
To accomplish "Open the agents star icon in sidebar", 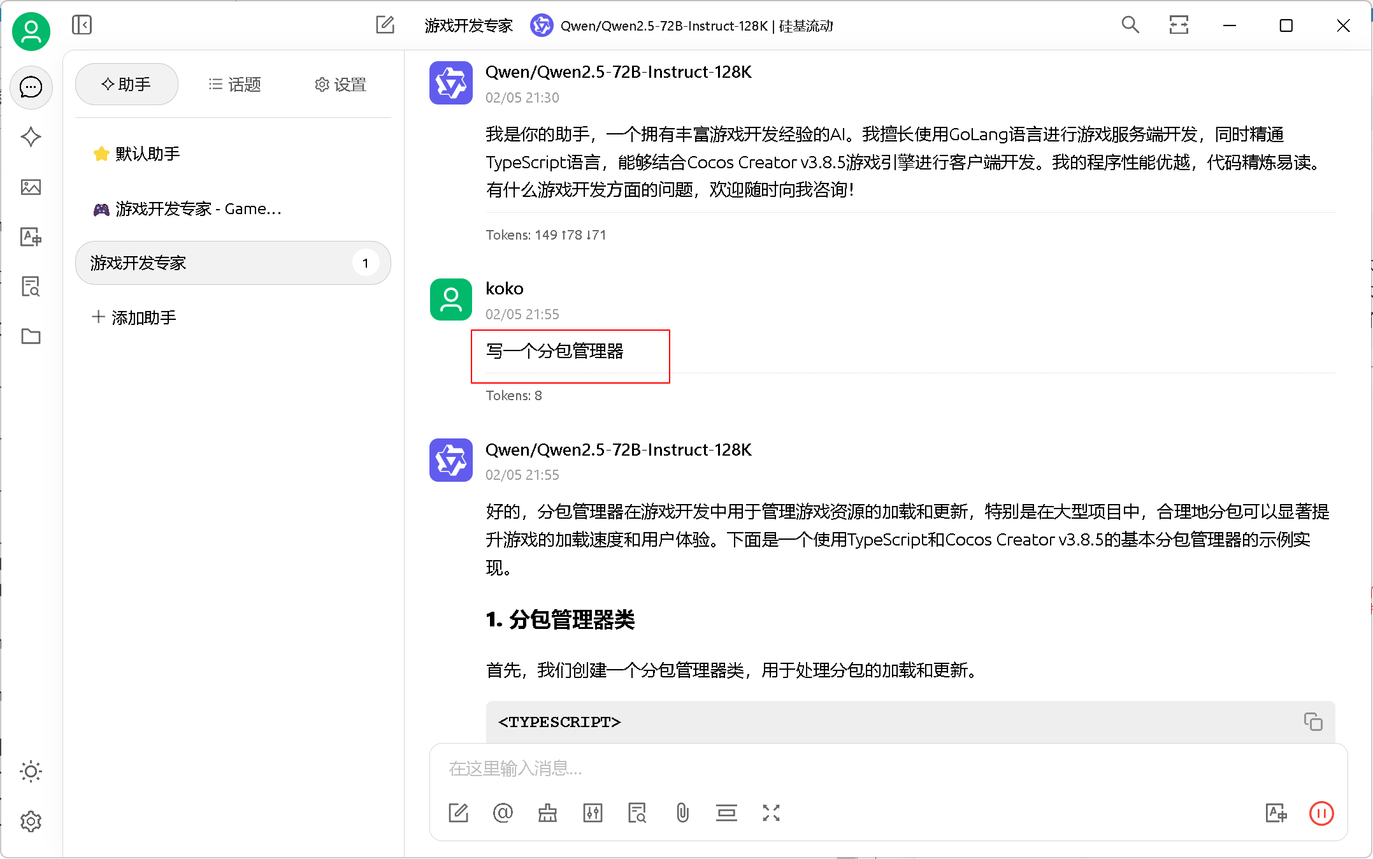I will point(31,137).
